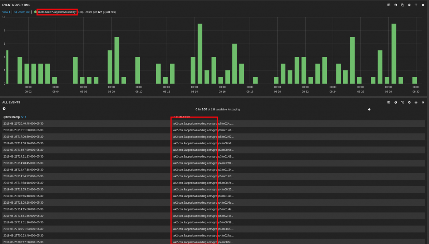
Task: Click tallest bar near 08-28 on chart
Action: (394, 54)
